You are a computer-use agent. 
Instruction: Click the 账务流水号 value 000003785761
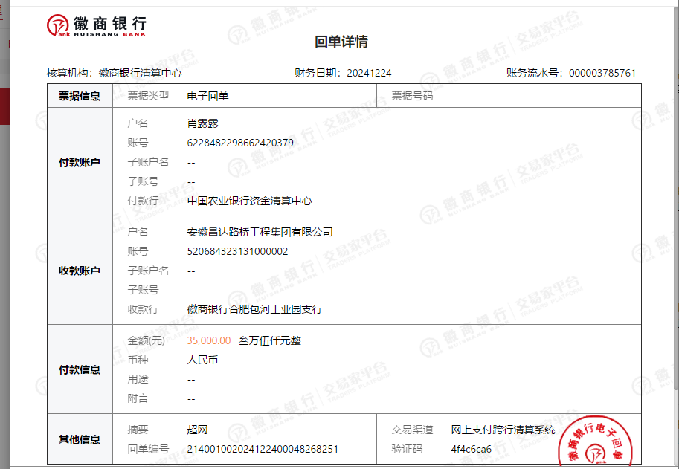602,73
